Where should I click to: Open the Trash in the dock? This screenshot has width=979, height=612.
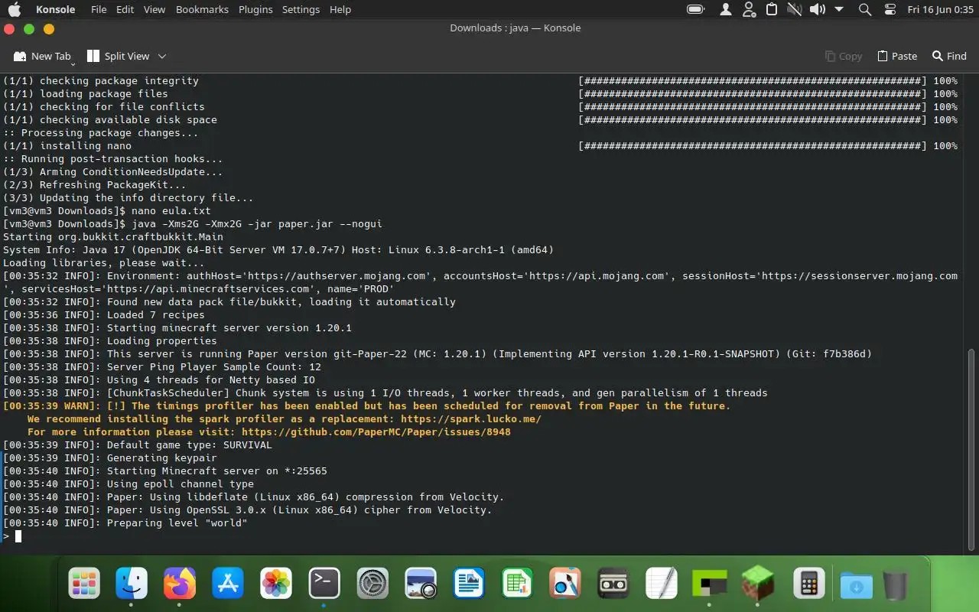tap(895, 585)
